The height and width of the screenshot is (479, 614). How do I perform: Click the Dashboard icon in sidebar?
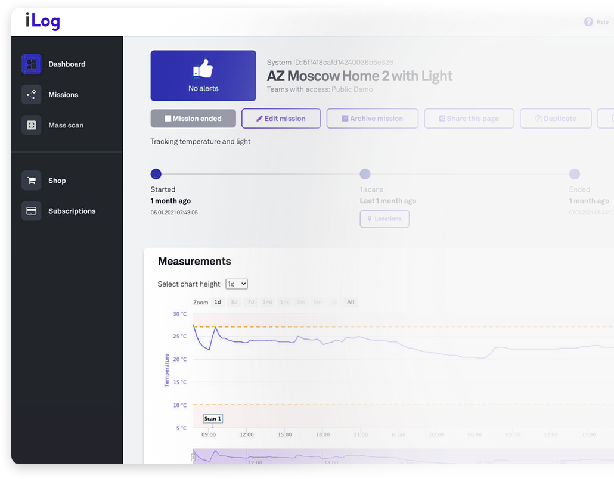[32, 64]
